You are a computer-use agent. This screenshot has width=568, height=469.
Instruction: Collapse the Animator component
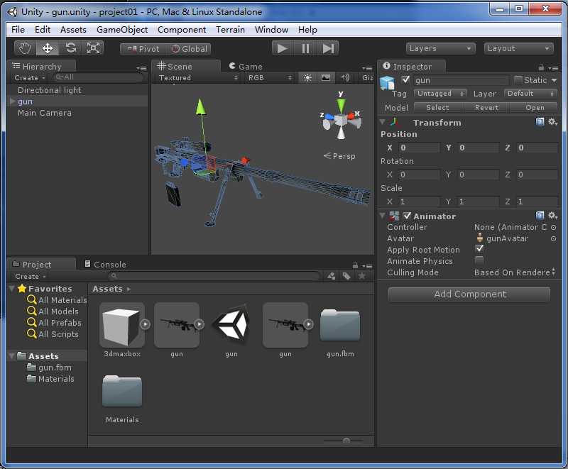[382, 216]
